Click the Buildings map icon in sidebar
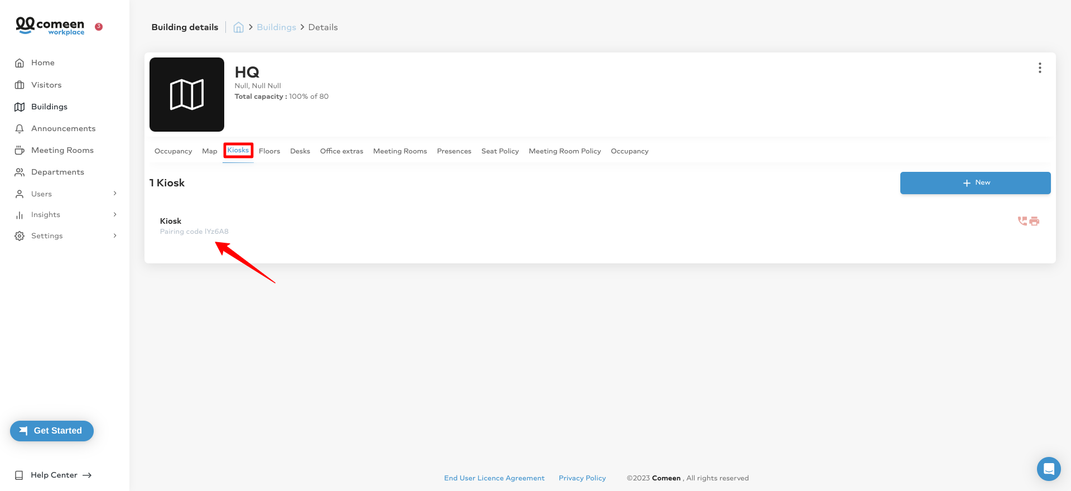The width and height of the screenshot is (1071, 491). (20, 107)
